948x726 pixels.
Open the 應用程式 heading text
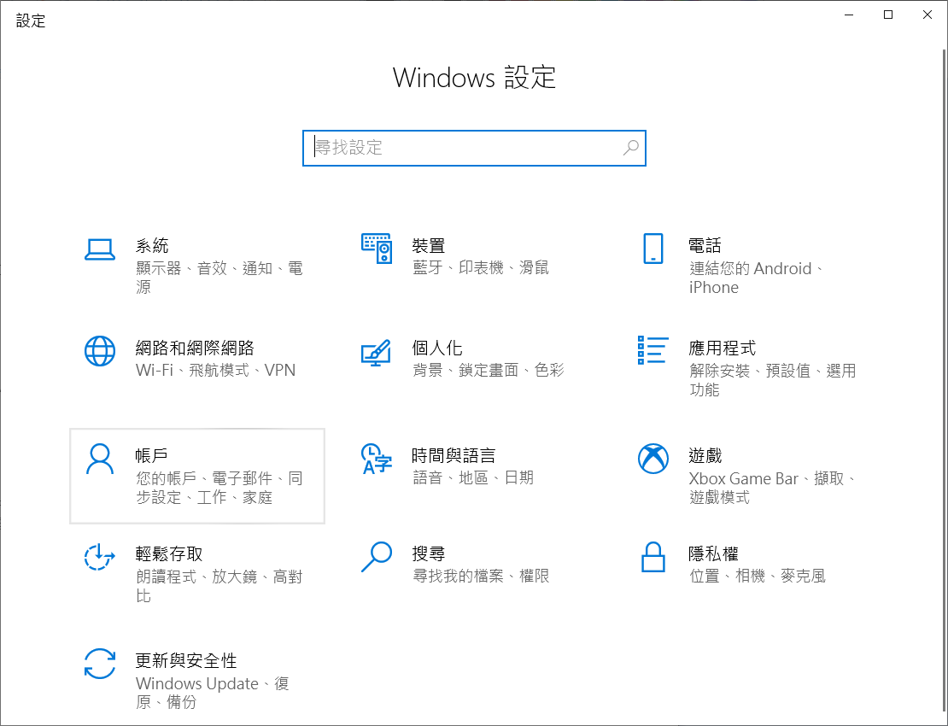[722, 348]
